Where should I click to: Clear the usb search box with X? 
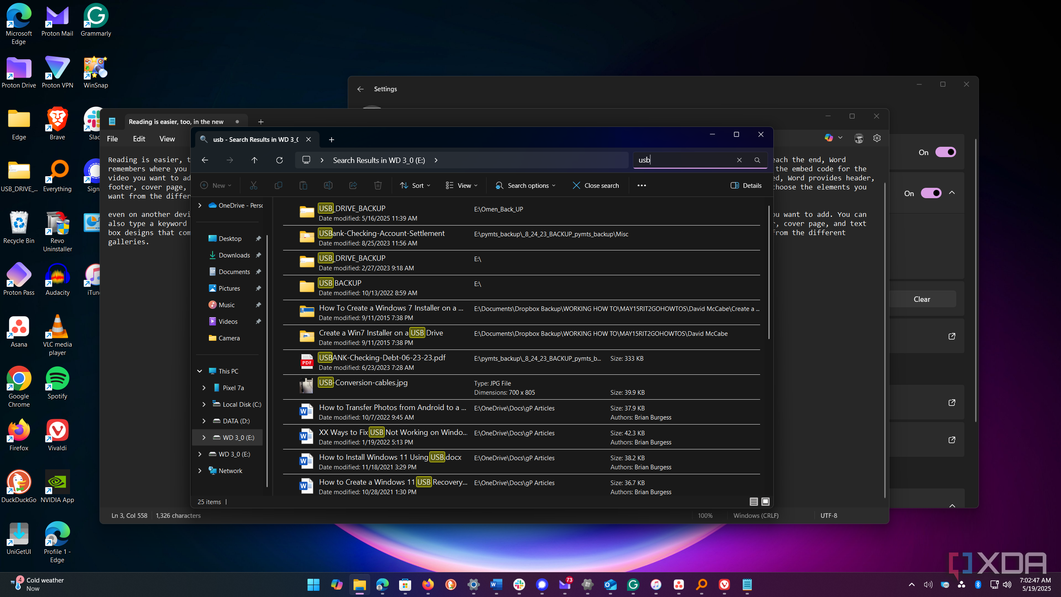739,160
